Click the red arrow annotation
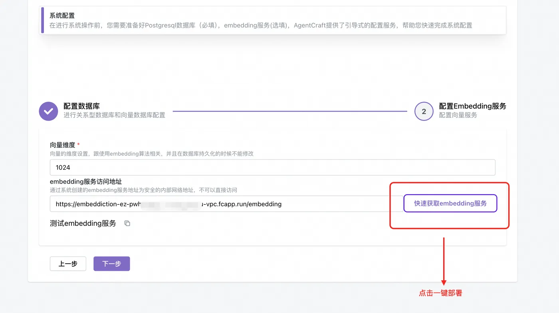This screenshot has height=313, width=559. coord(444,261)
